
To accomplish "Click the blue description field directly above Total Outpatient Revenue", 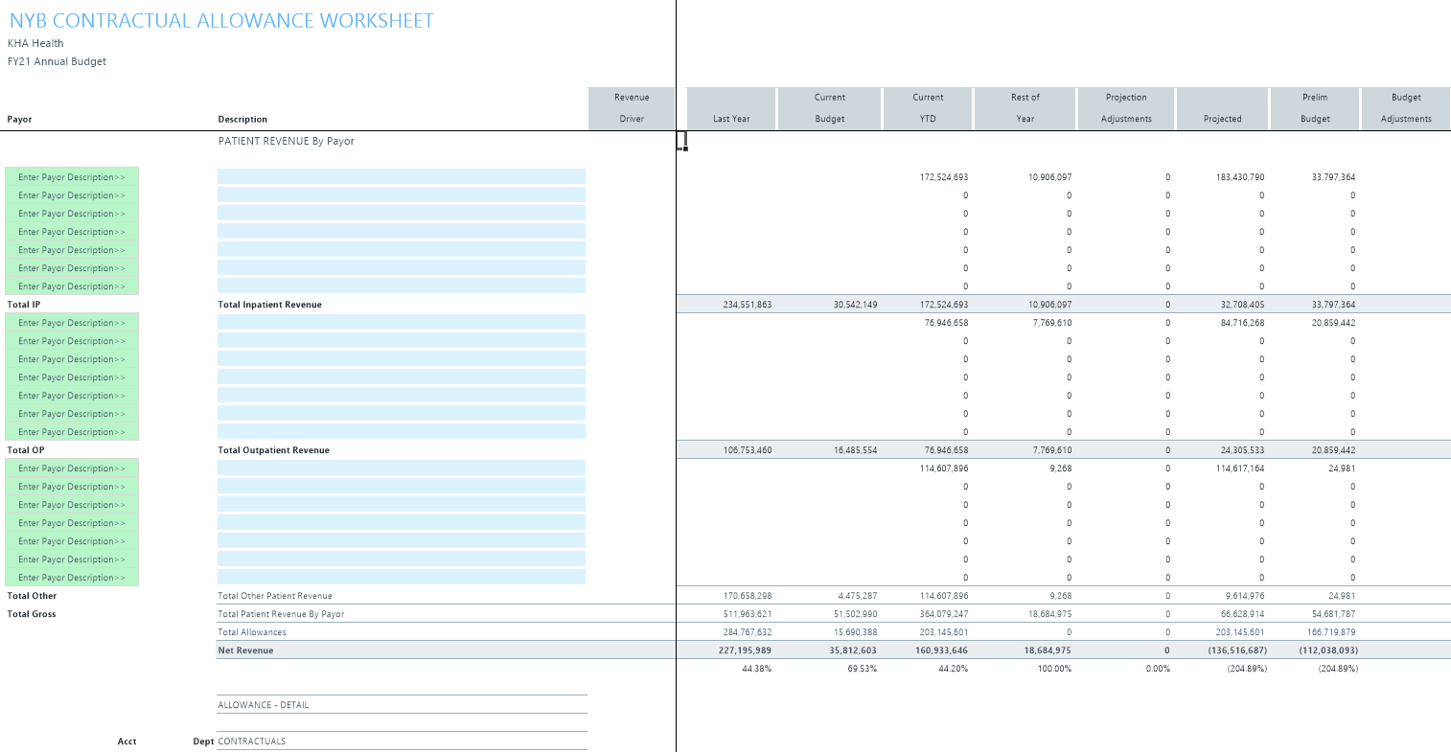I will (x=401, y=432).
